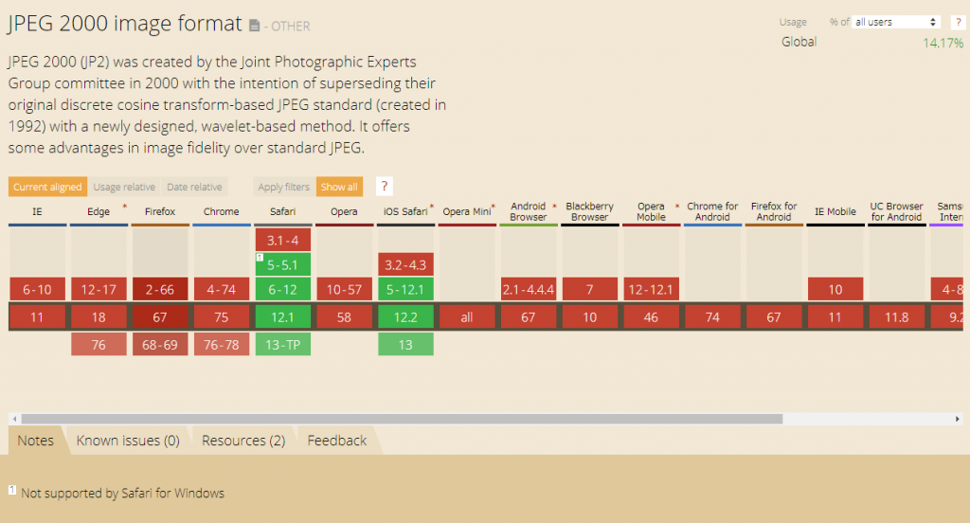Click the IE Mobile column header
This screenshot has width=970, height=523.
pos(835,211)
